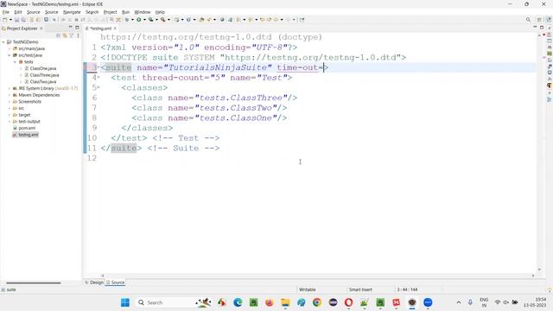The height and width of the screenshot is (311, 553).
Task: Expand Maven Dependencies node
Action: coord(10,95)
